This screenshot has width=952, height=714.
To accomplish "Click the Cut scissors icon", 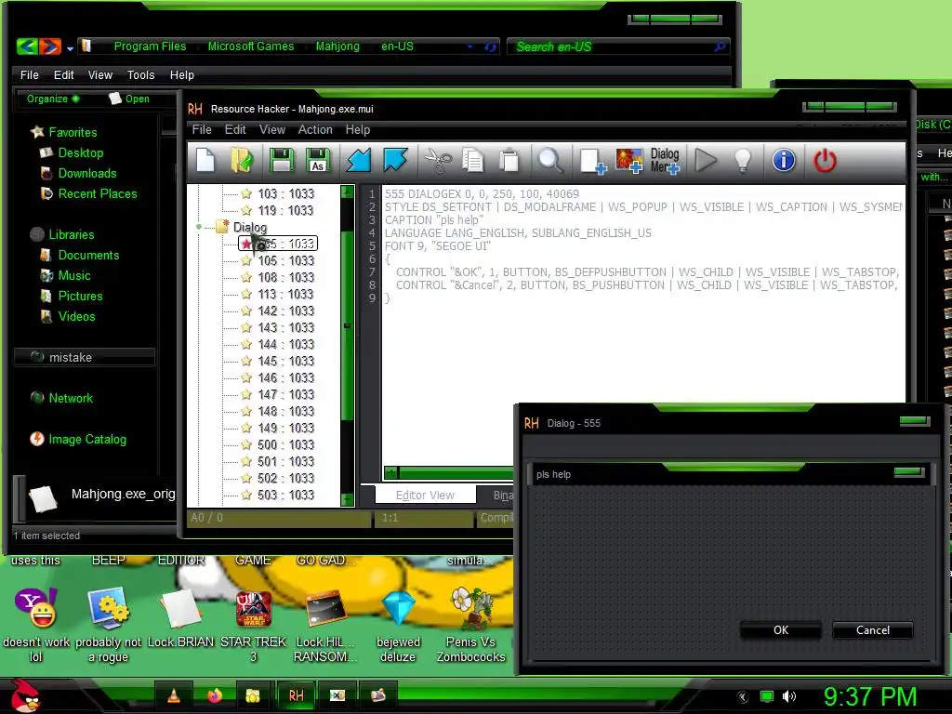I will point(437,160).
